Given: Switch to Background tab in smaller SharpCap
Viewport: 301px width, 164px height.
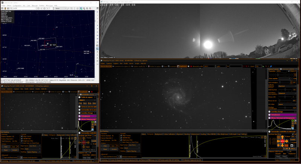Looking at the screenshot, I should click(61, 135).
